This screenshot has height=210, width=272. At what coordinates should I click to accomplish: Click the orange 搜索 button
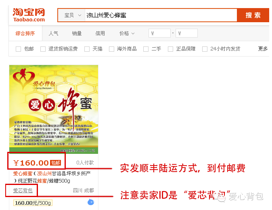[x=253, y=15]
